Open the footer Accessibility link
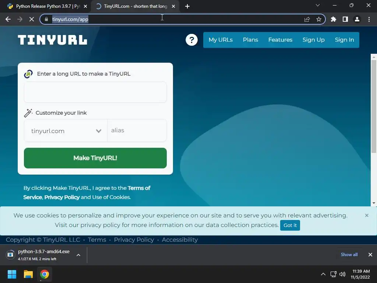 (x=180, y=240)
